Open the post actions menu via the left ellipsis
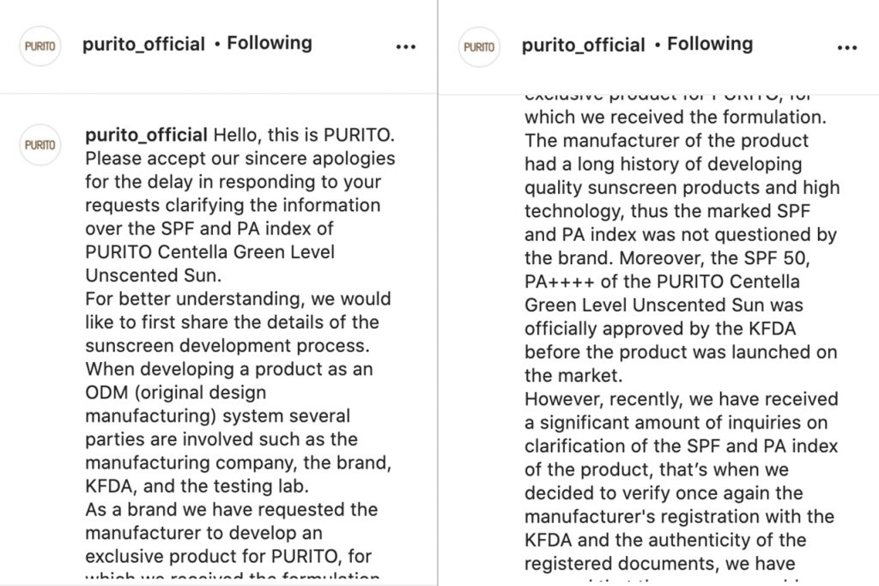The image size is (879, 586). [405, 46]
